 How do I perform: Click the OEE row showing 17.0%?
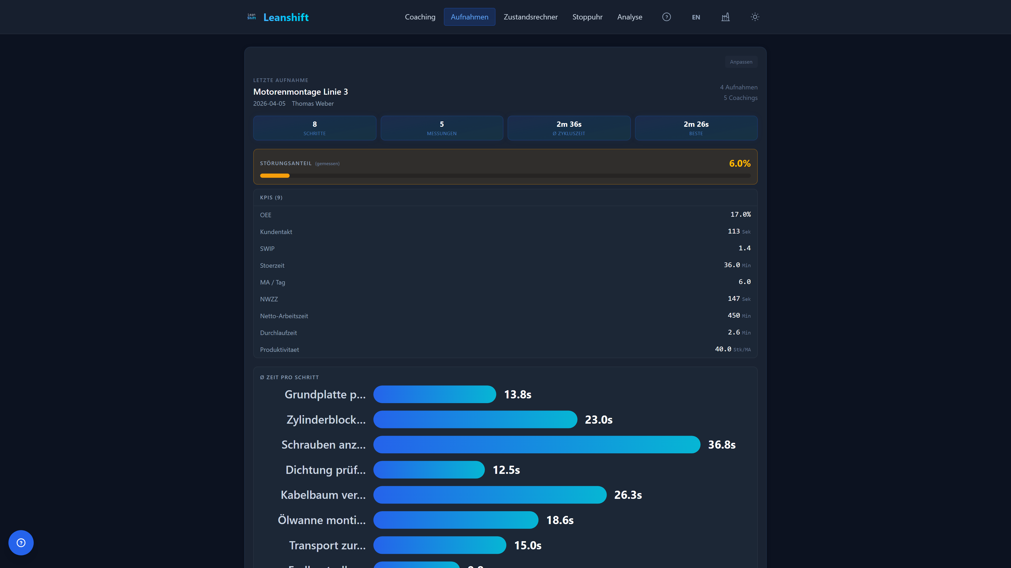505,214
